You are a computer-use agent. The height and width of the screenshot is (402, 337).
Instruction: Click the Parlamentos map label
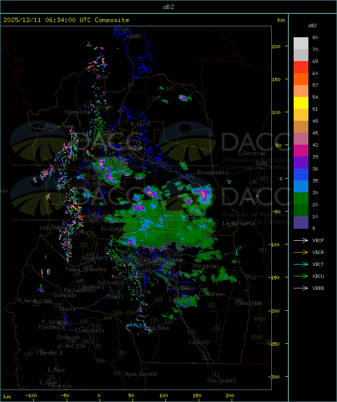(80, 290)
